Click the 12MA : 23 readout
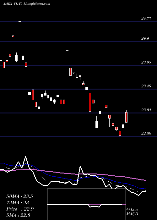The width and height of the screenshot is (157, 220). [x=18, y=203]
